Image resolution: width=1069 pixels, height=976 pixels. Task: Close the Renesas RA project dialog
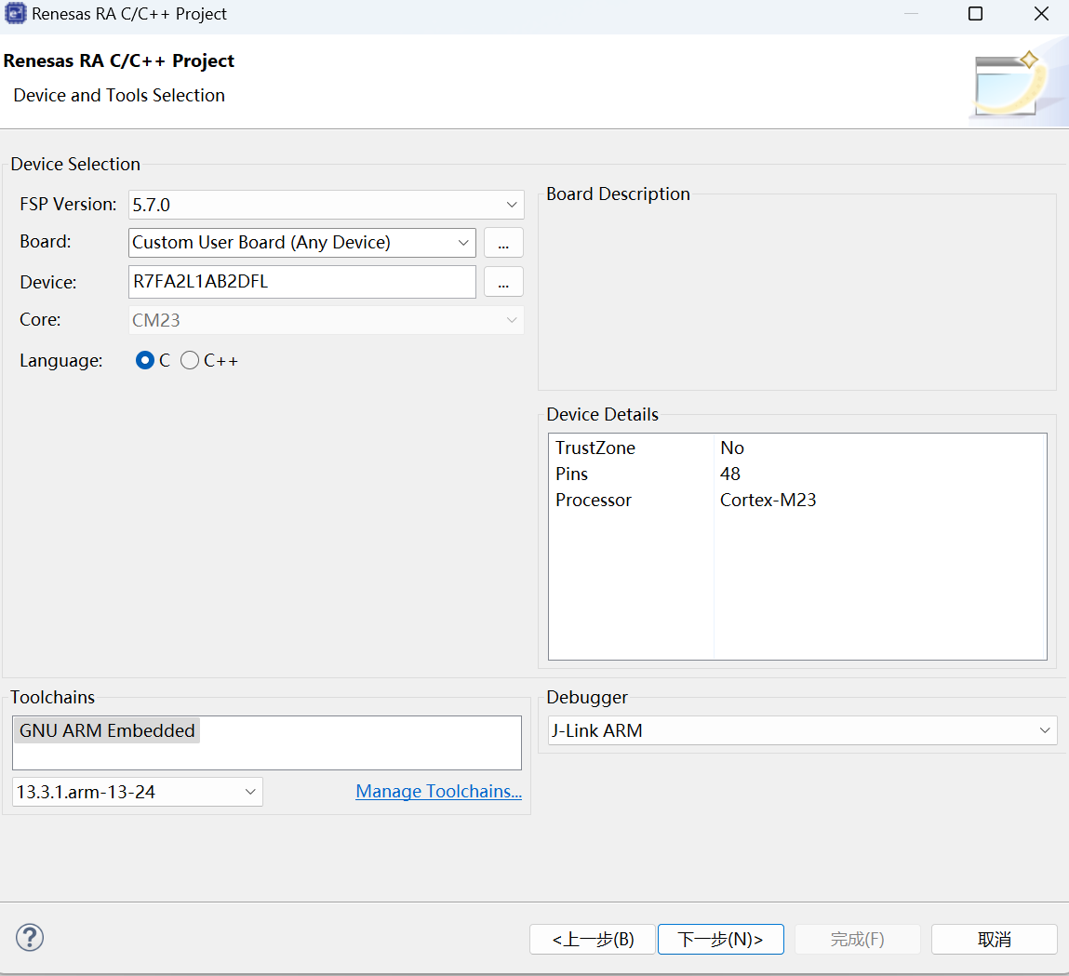(1041, 14)
